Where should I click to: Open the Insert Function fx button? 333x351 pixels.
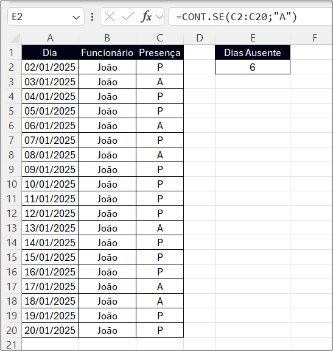[146, 17]
